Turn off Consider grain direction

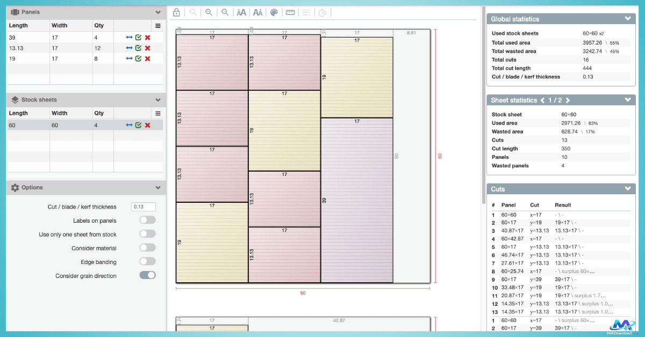(x=147, y=276)
